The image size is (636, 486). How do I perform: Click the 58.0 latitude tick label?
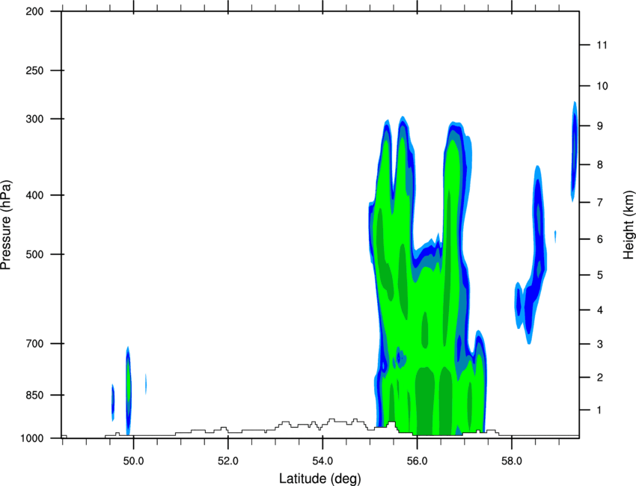tap(512, 461)
